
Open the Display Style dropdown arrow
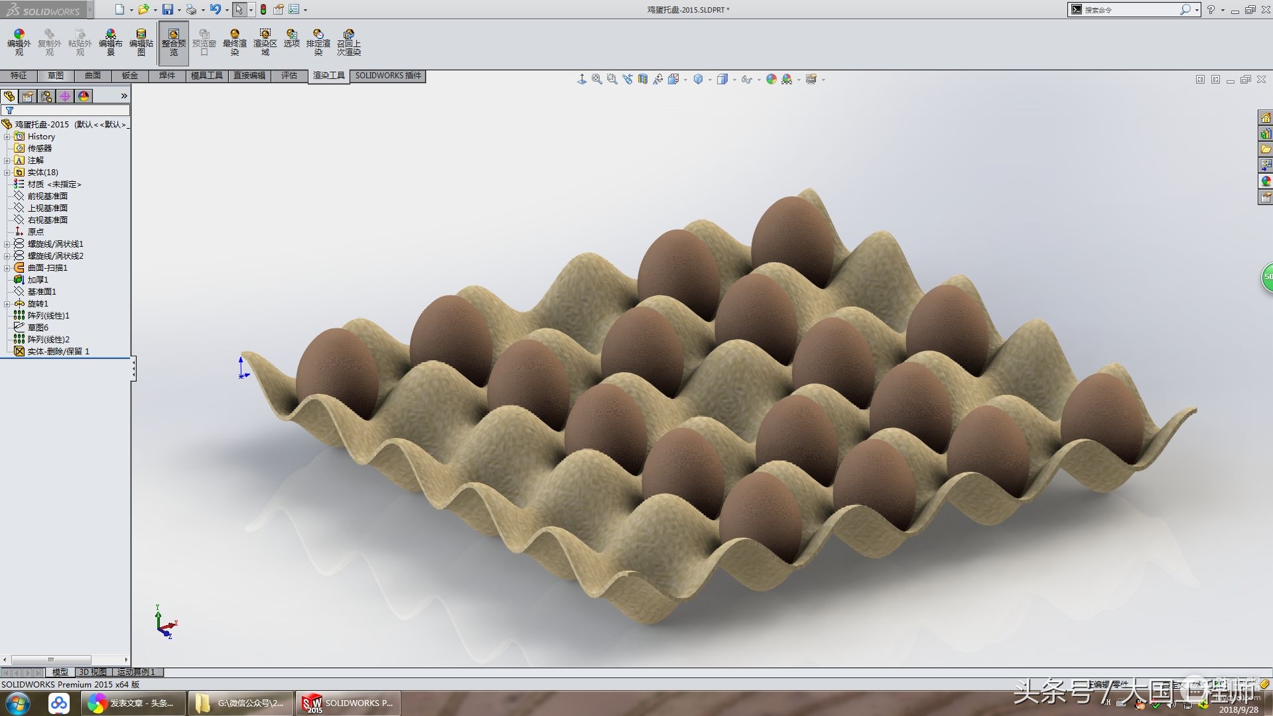tap(734, 80)
